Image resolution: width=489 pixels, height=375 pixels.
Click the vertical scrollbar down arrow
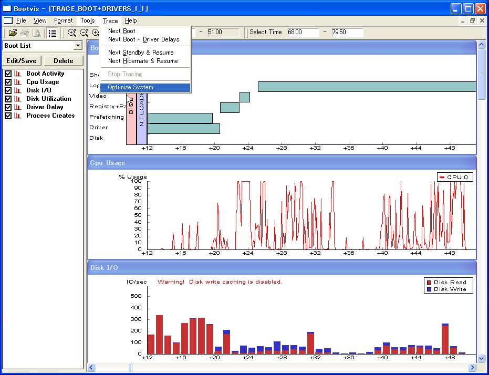481,359
